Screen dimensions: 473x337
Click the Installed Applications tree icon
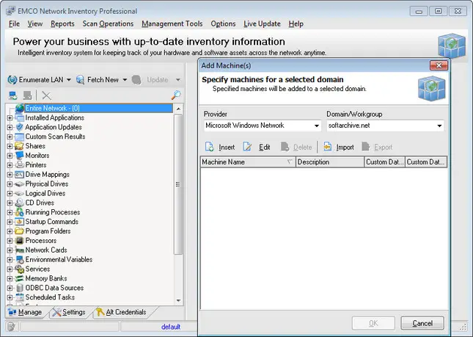[19, 117]
